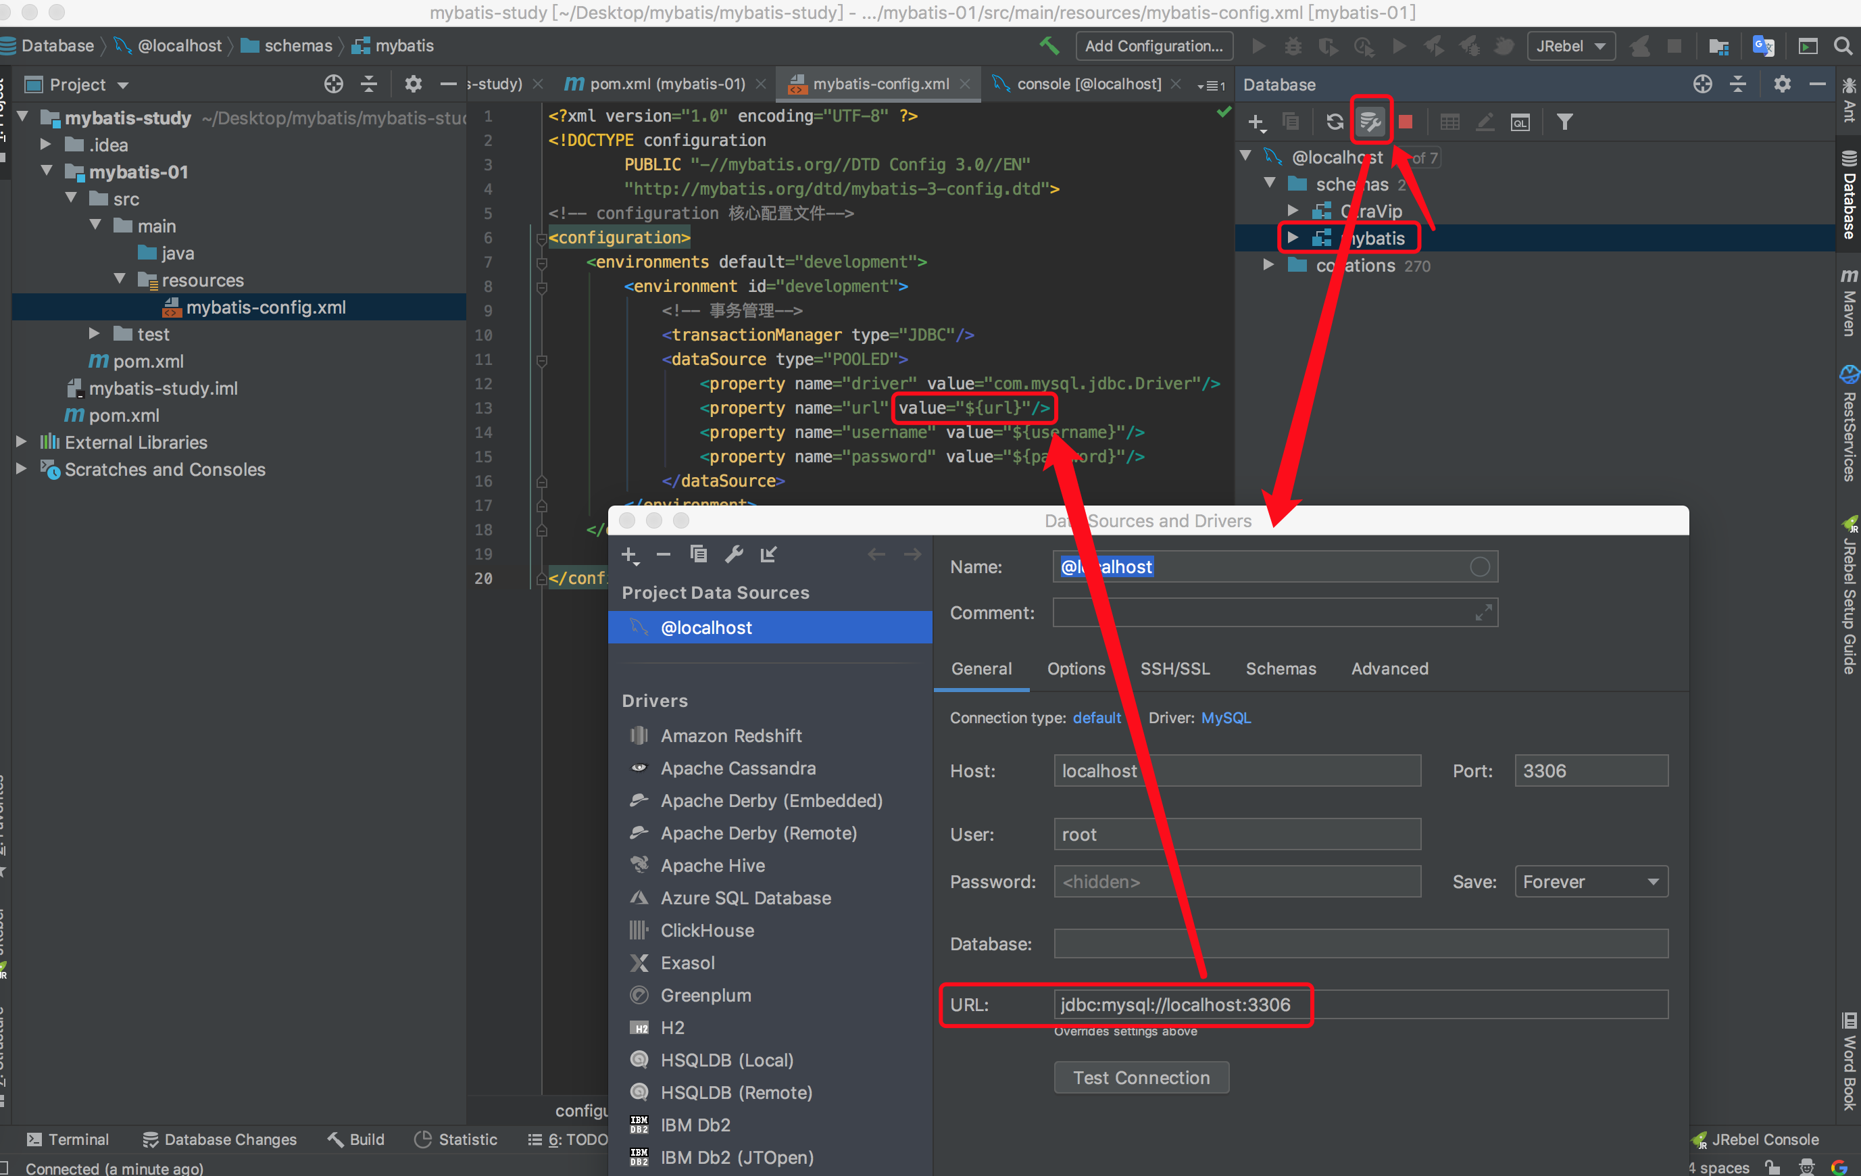Click the build hammer icon in toolbar
This screenshot has width=1861, height=1176.
(1049, 45)
